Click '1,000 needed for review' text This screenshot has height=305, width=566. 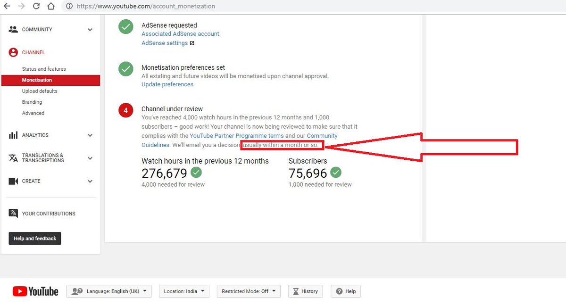[x=320, y=184]
